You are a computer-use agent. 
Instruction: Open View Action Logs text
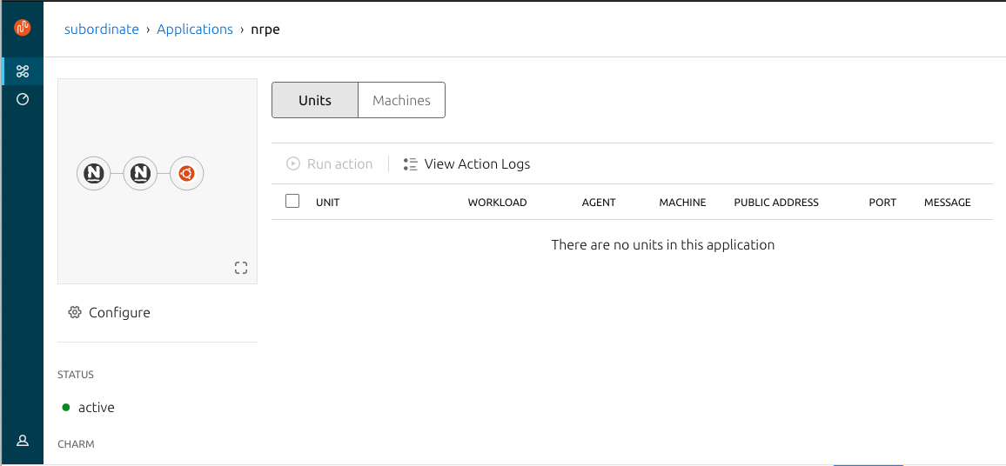[x=478, y=164]
